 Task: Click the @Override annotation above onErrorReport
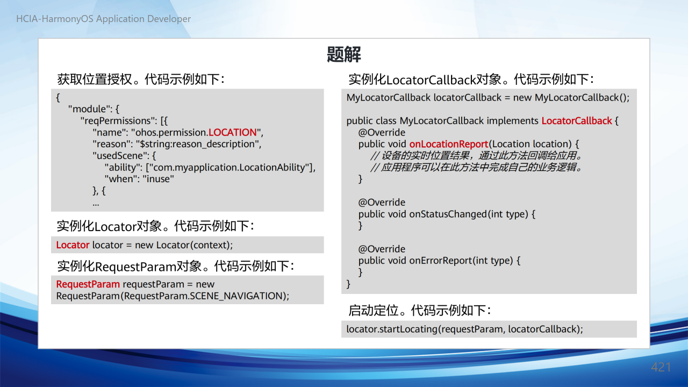pos(382,249)
